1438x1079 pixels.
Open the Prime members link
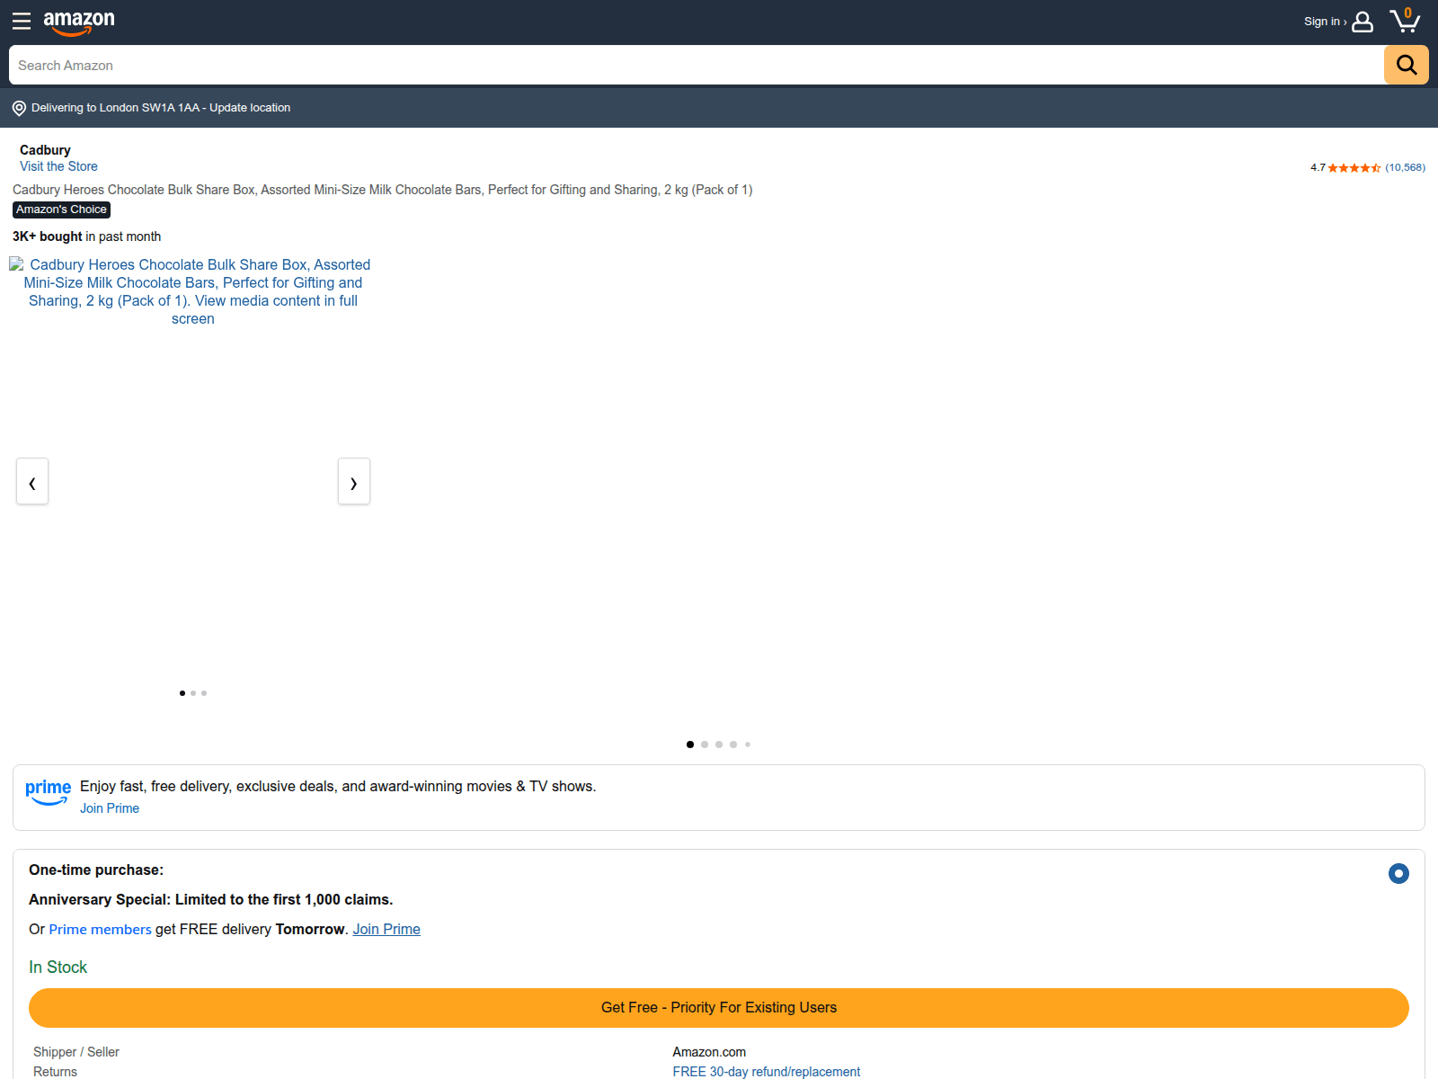click(100, 929)
